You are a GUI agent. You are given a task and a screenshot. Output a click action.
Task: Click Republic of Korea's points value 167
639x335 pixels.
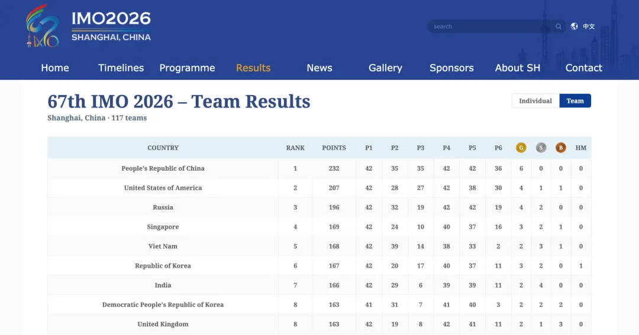(334, 266)
